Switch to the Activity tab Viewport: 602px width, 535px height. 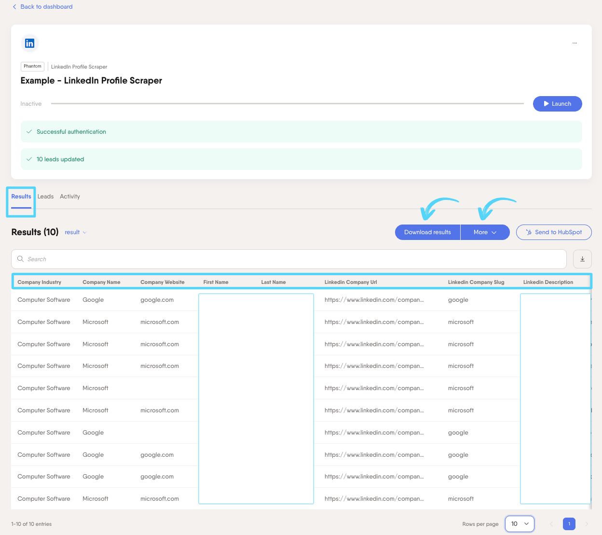(70, 197)
